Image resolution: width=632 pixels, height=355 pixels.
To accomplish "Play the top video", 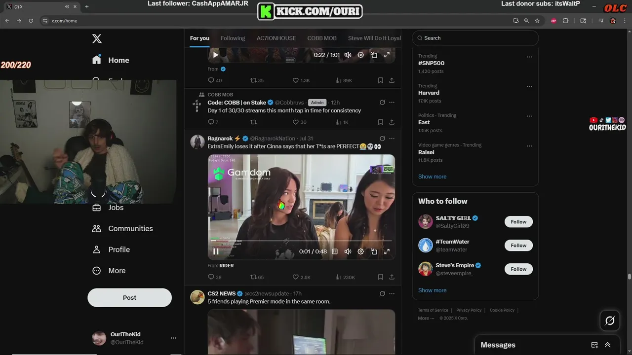I will point(216,55).
